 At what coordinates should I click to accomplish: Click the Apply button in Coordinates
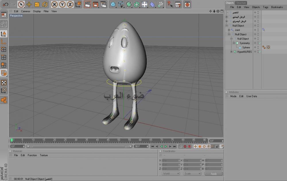[x=214, y=174]
